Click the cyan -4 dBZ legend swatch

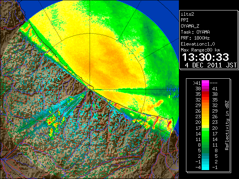[205, 167]
